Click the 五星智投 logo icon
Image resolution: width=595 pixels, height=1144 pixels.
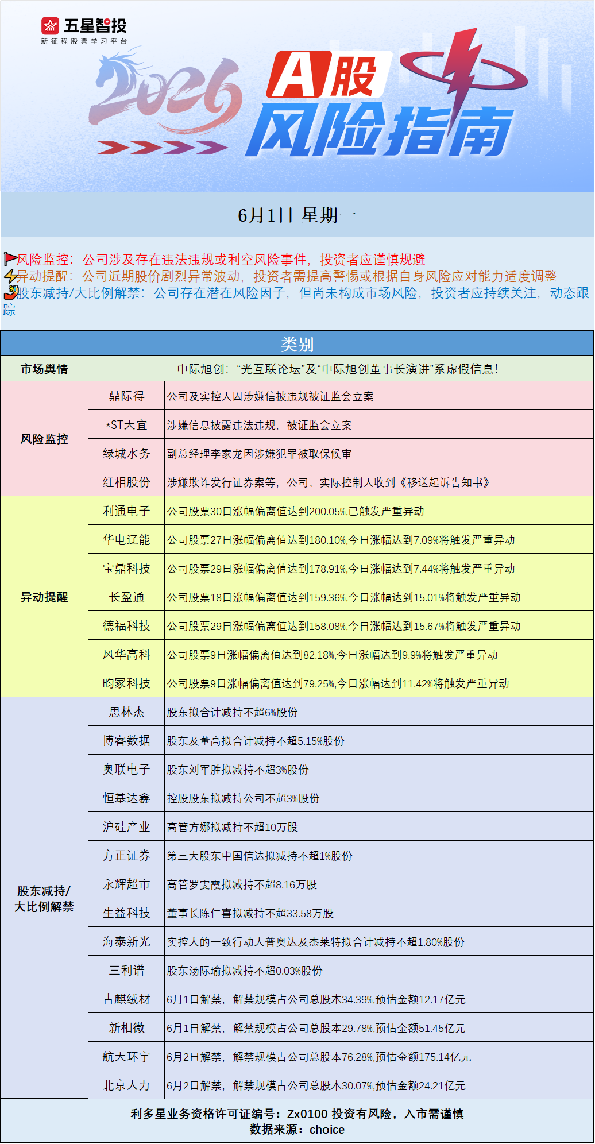(x=51, y=26)
